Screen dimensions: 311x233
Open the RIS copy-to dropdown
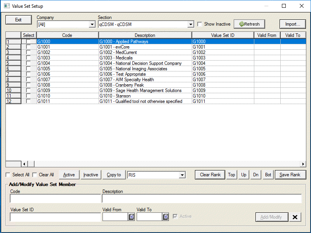pos(182,175)
